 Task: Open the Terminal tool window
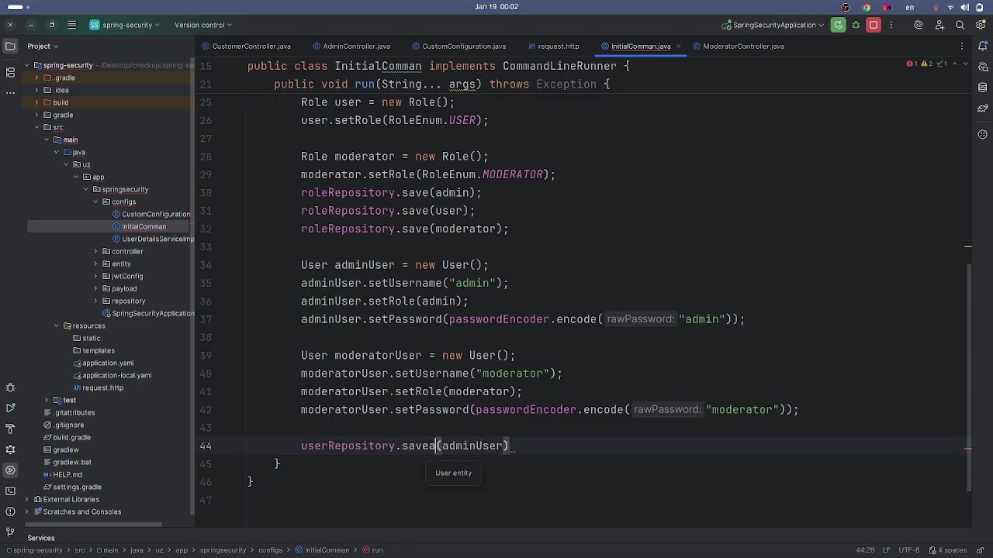[10, 491]
